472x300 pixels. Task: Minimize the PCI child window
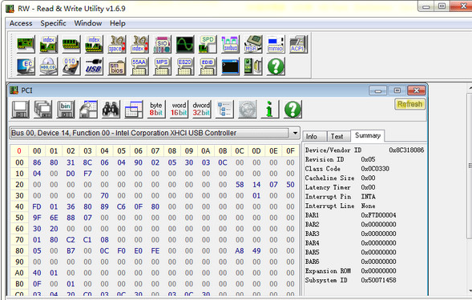click(x=378, y=90)
